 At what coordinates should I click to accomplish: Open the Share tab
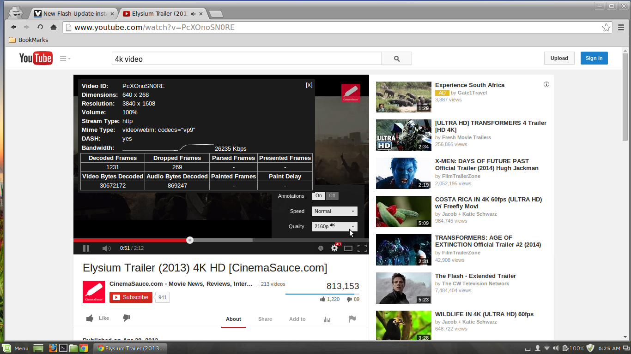[265, 319]
